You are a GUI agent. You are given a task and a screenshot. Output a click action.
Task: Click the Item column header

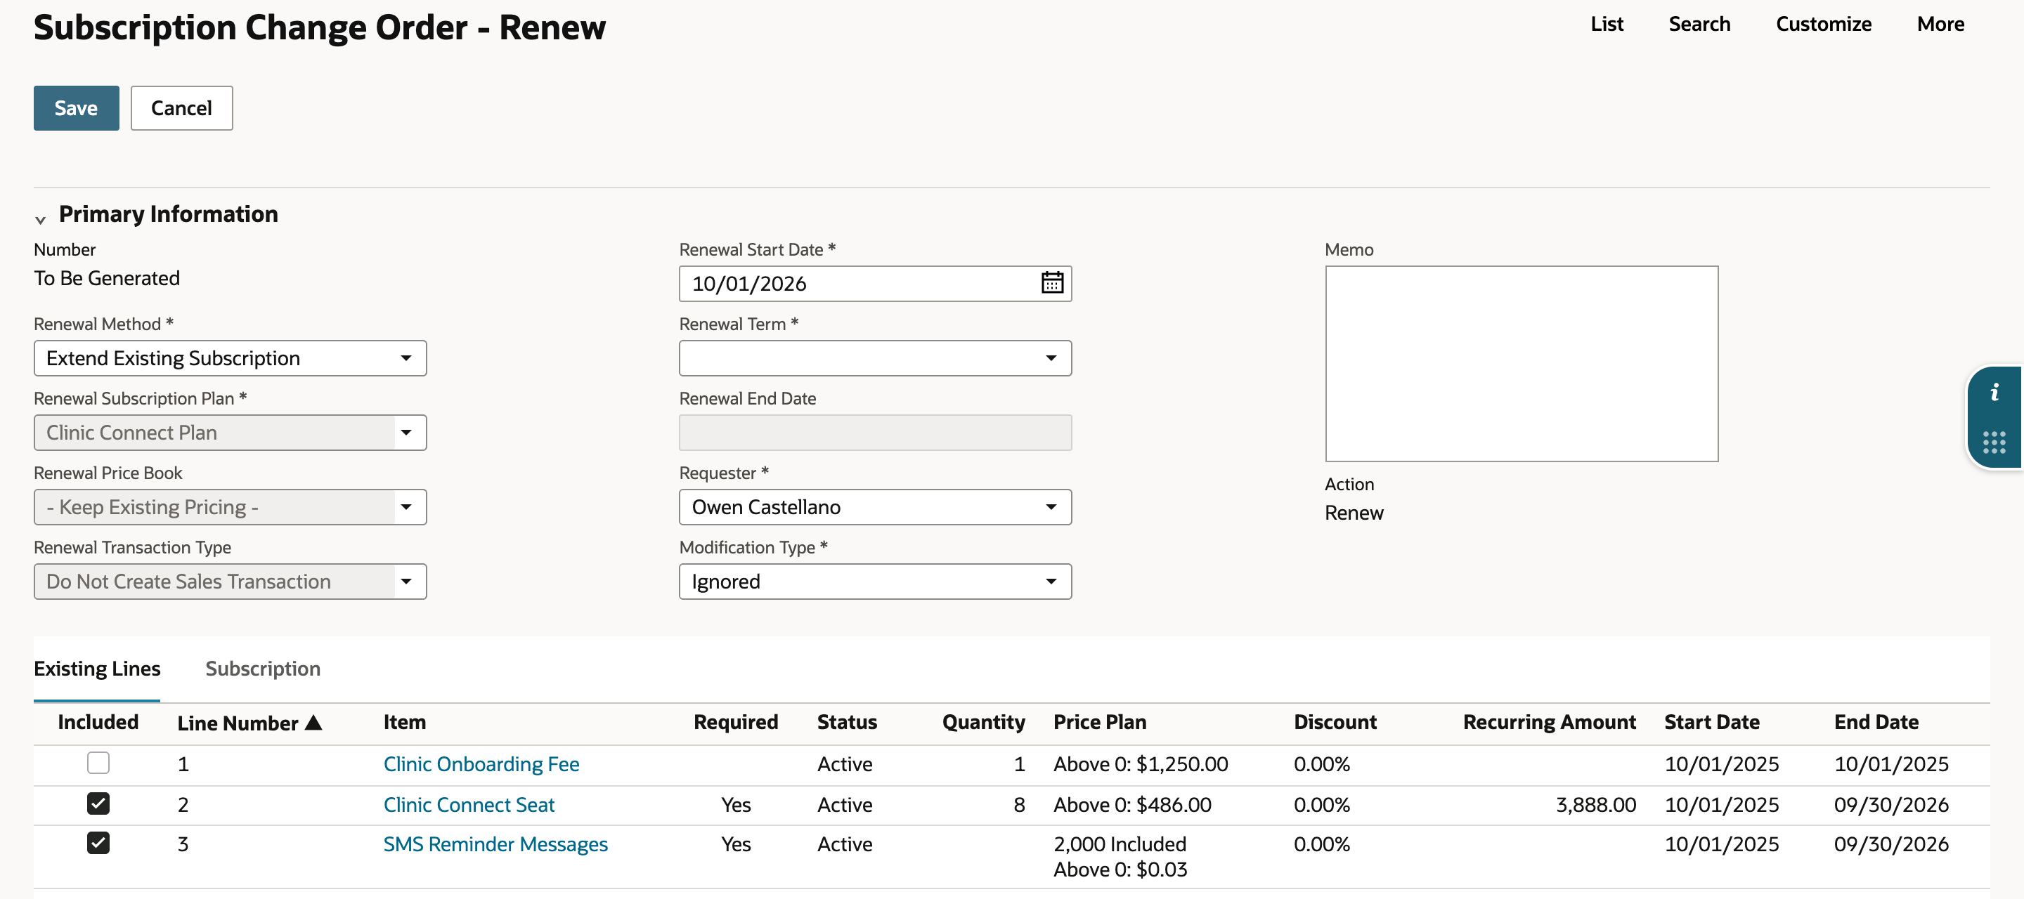[x=405, y=722]
